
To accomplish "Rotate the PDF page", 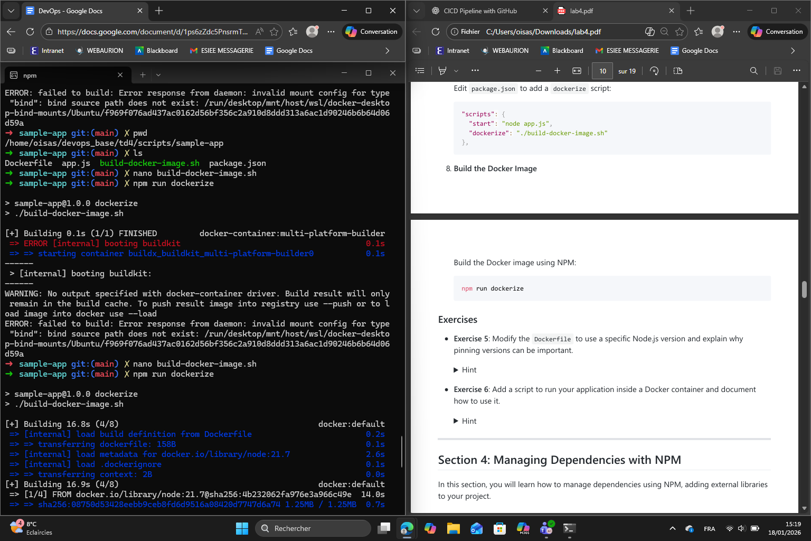I will [654, 70].
